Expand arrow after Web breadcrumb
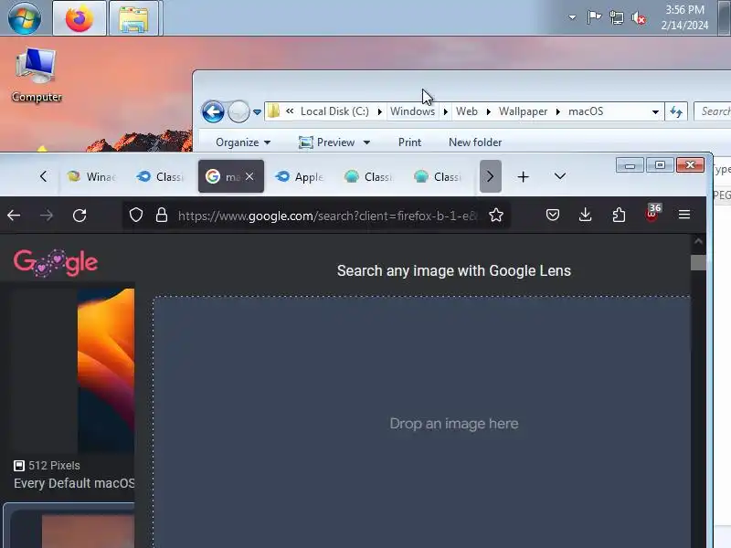Viewport: 731px width, 548px height. 488,111
